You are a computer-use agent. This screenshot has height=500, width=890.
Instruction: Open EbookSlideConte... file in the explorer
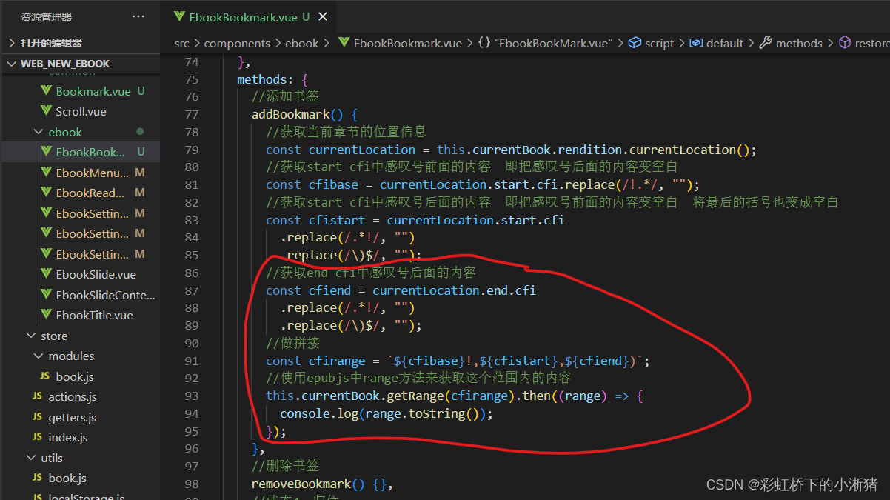click(x=105, y=295)
